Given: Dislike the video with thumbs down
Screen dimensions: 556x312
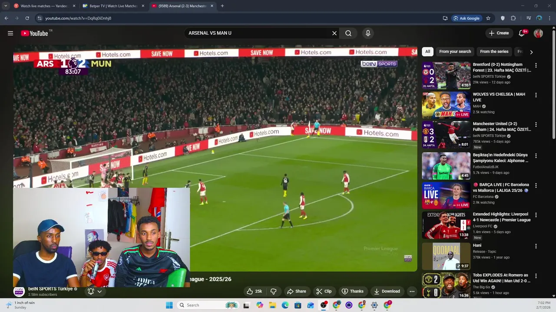Looking at the screenshot, I should click(x=273, y=291).
